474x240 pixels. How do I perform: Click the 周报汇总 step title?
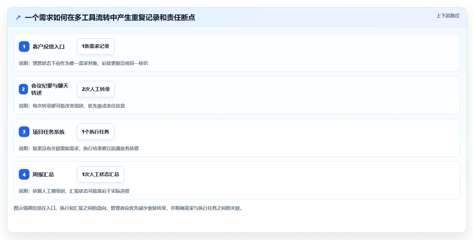43,174
